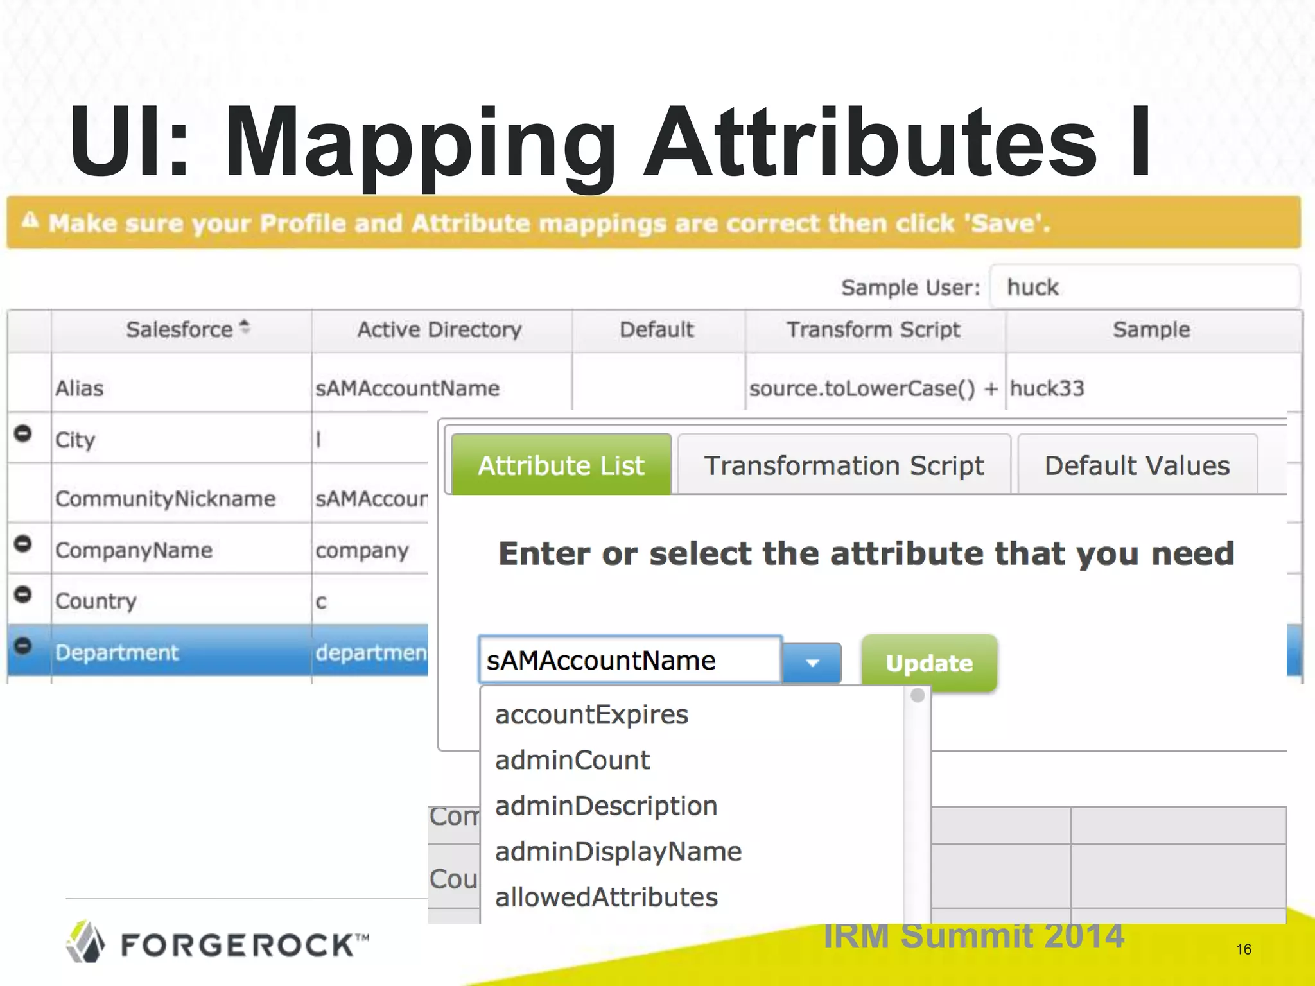1315x986 pixels.
Task: Click the c value in Country row
Action: 321,601
